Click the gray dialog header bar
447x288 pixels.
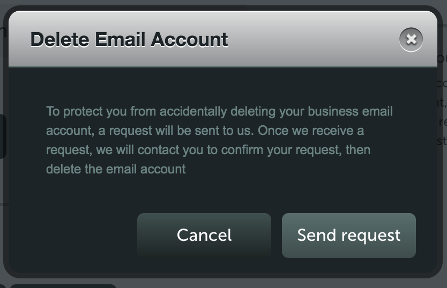[x=223, y=39]
